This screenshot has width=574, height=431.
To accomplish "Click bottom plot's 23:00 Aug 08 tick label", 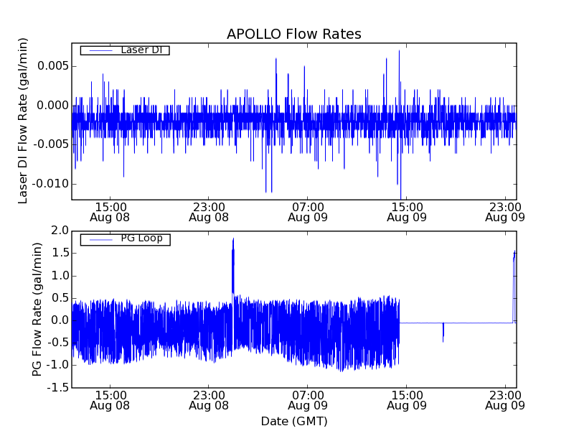I will click(x=209, y=401).
